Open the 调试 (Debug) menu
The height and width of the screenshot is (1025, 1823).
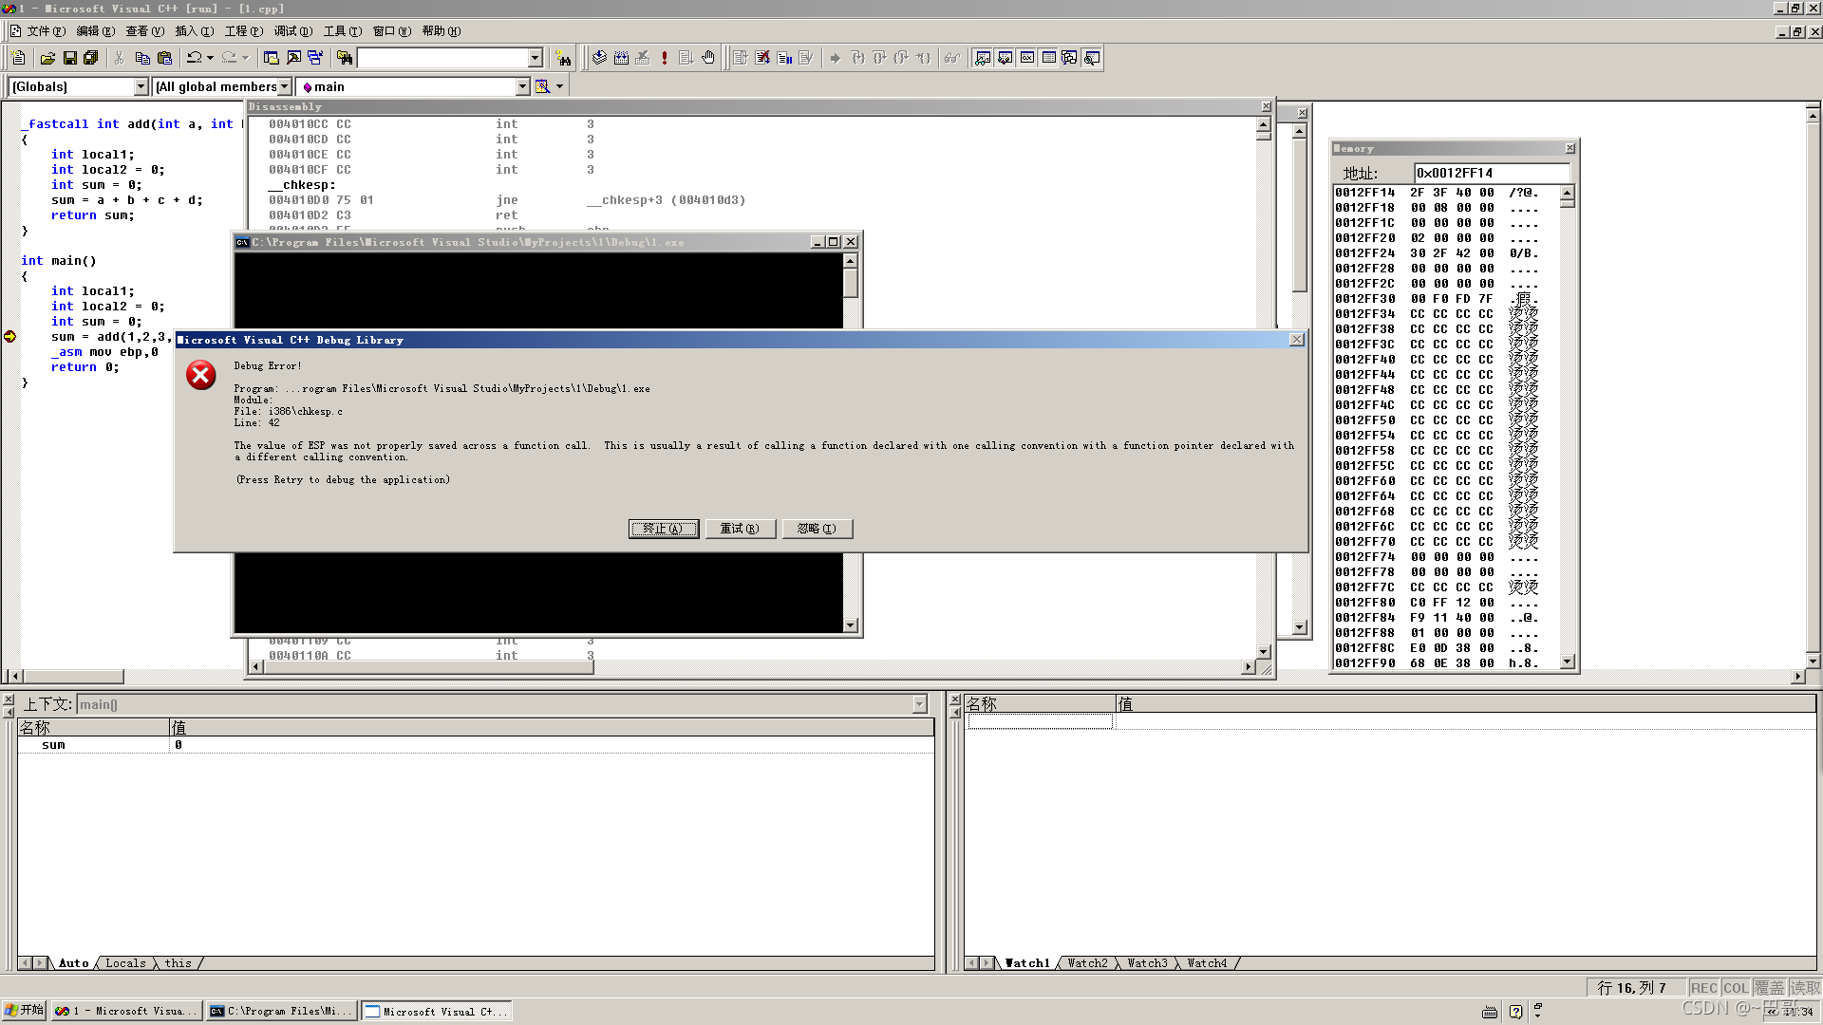click(x=292, y=31)
